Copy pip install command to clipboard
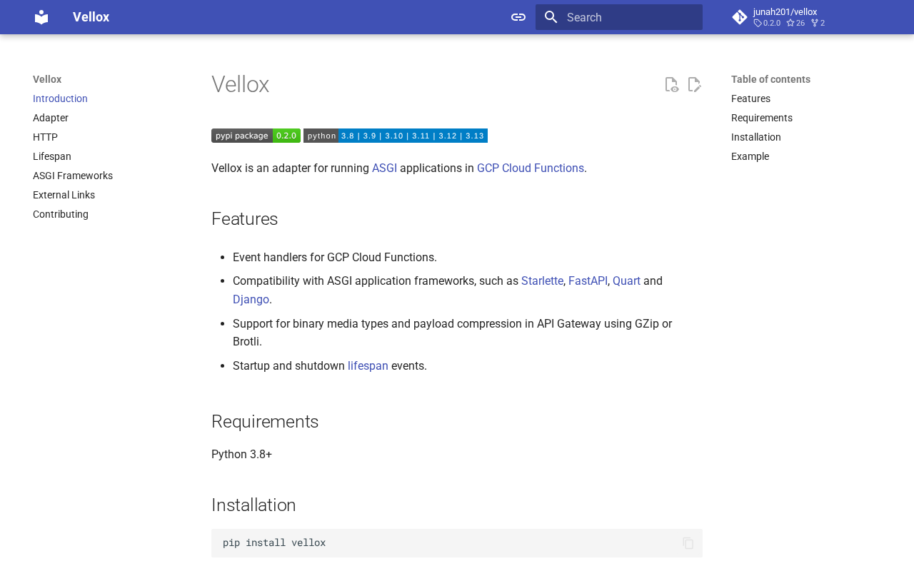This screenshot has height=571, width=914. (688, 543)
